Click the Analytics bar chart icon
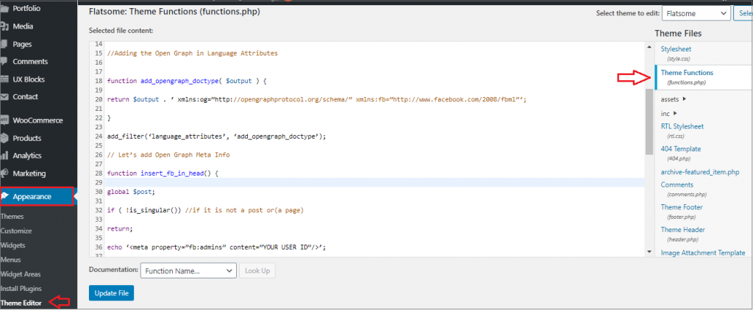This screenshot has width=753, height=310. click(x=4, y=156)
